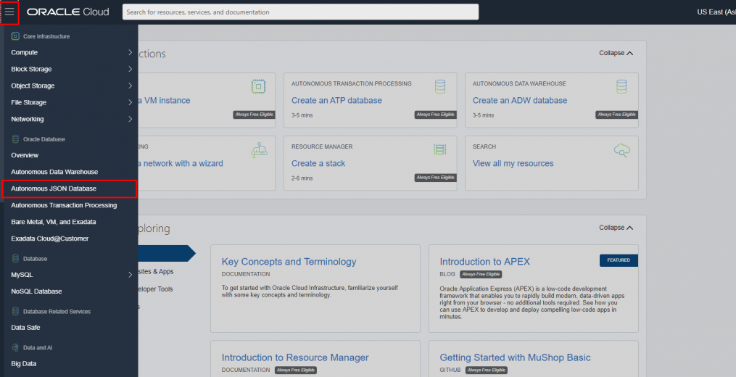The height and width of the screenshot is (377, 736).
Task: Click Always Free Eligible badge beside BLOG
Action: click(481, 274)
